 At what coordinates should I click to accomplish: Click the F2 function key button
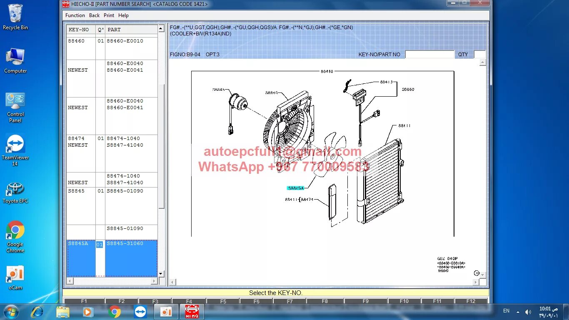click(122, 301)
